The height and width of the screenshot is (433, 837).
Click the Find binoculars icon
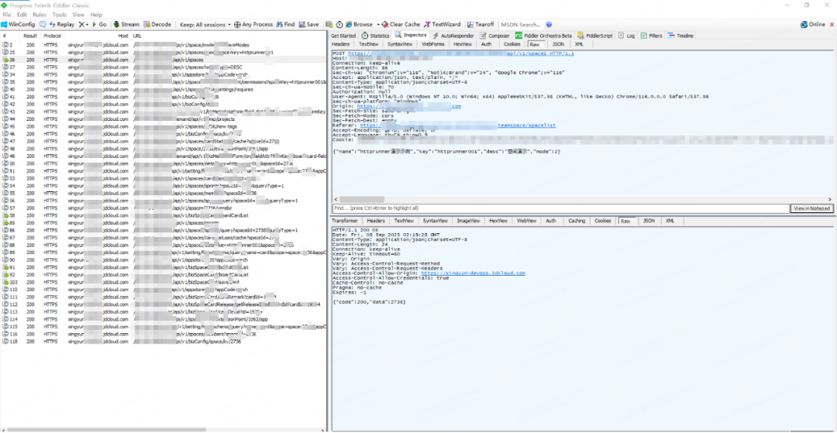[x=279, y=25]
